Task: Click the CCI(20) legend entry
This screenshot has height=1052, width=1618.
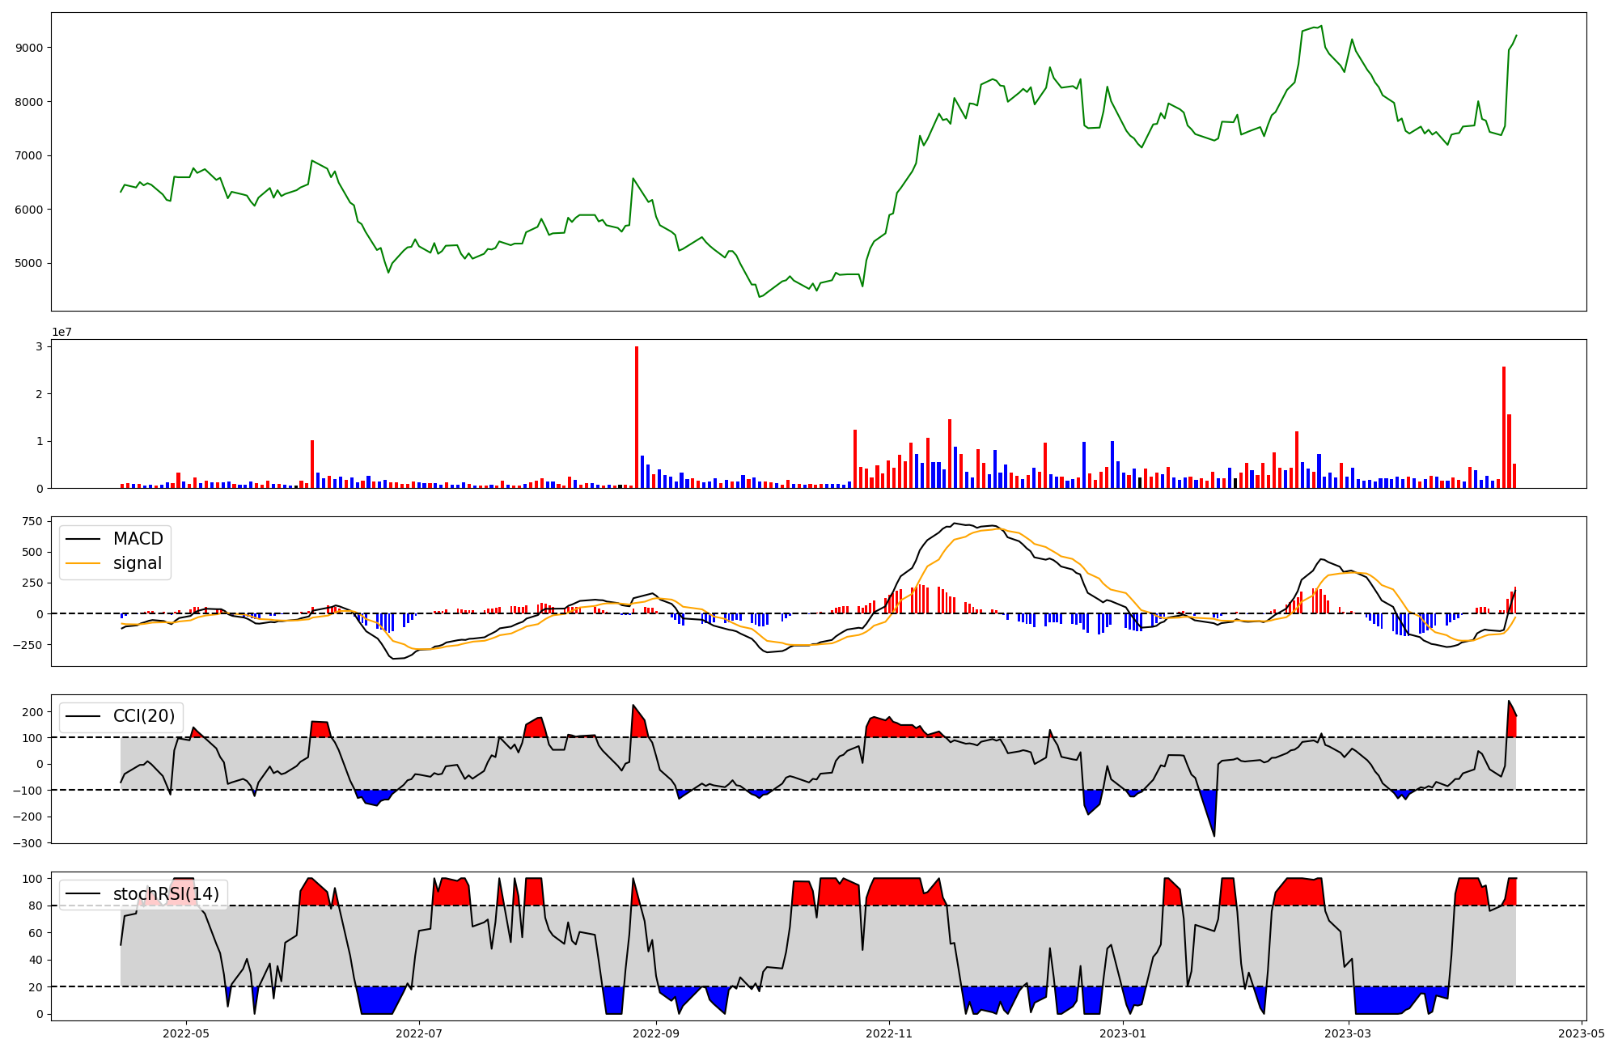Action: (143, 716)
